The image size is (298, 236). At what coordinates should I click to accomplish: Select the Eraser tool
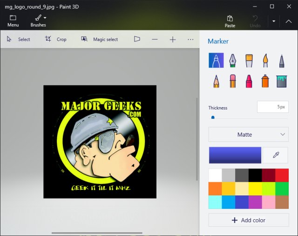[x=233, y=81]
